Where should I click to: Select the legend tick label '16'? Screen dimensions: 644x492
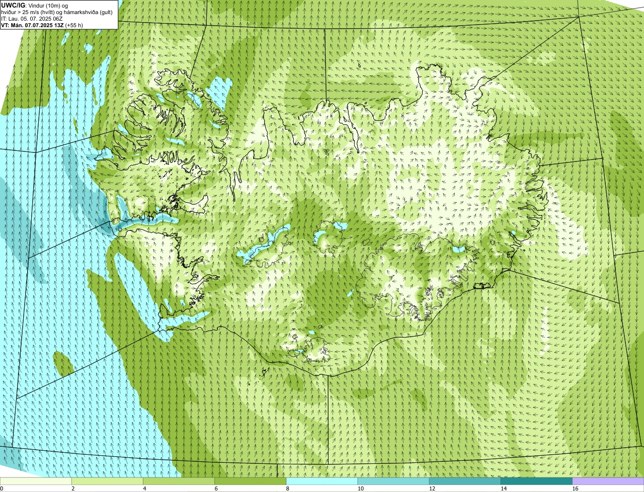pyautogui.click(x=575, y=488)
